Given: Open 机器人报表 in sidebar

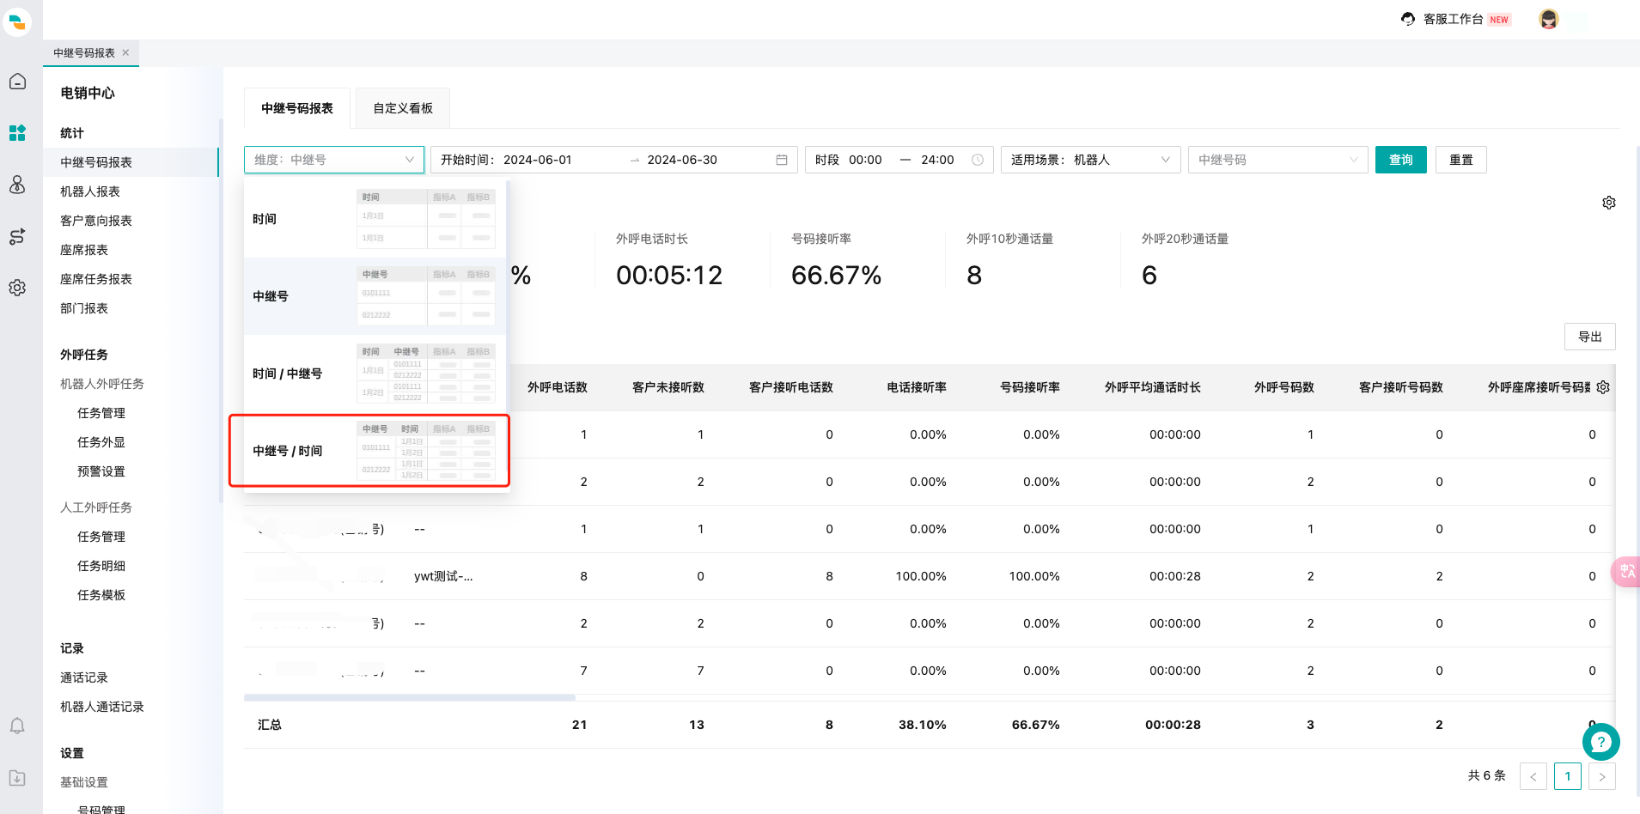Looking at the screenshot, I should (90, 191).
